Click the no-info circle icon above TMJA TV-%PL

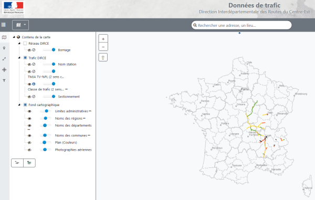(34, 71)
